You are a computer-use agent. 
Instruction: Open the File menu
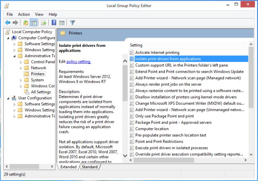pos(10,14)
